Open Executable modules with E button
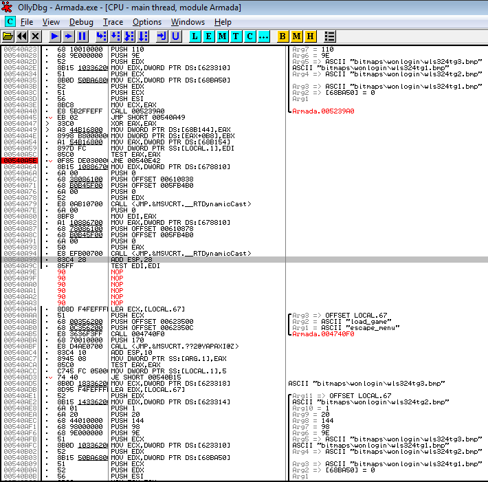This screenshot has height=482, width=488. pos(208,36)
